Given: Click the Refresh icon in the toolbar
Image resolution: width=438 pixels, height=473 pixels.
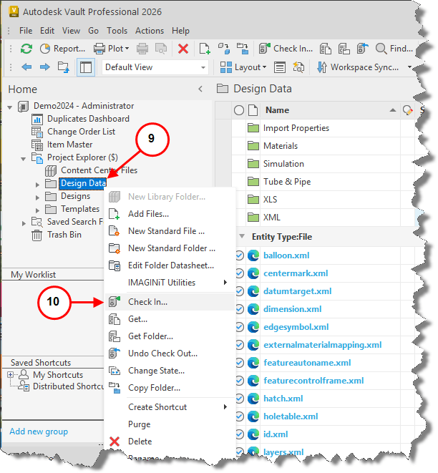Looking at the screenshot, I should point(26,49).
